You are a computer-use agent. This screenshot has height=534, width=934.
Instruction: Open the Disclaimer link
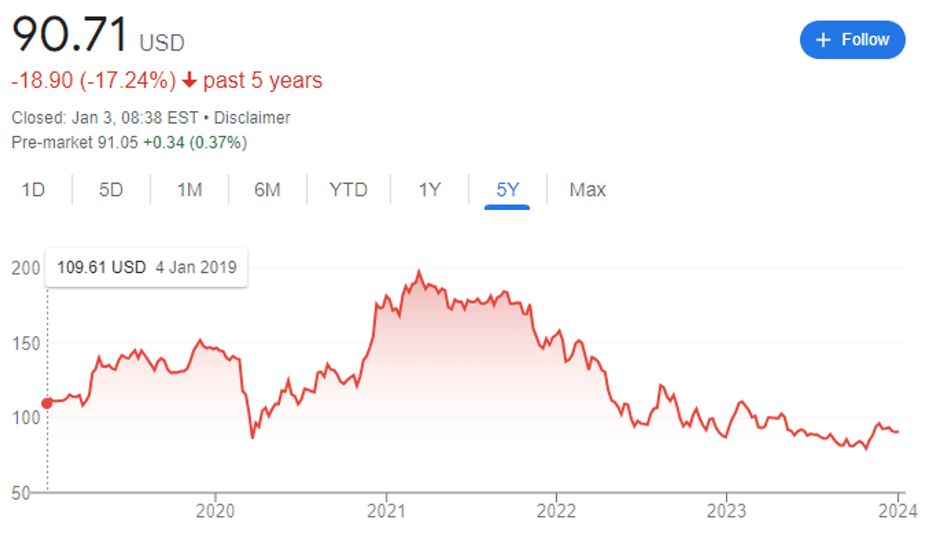coord(251,118)
